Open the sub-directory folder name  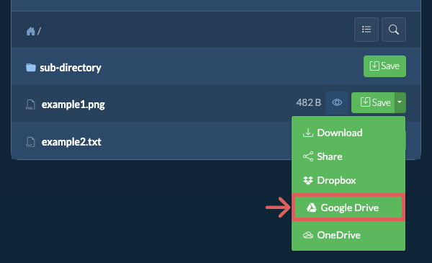[x=71, y=68]
